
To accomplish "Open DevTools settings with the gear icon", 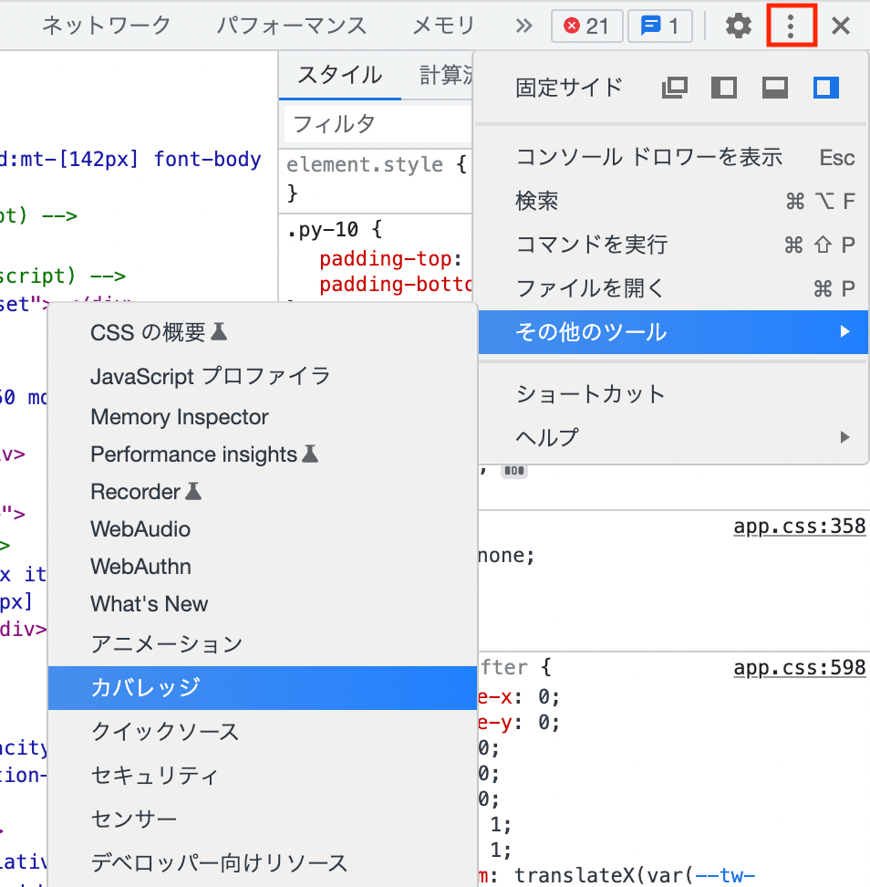I will 738,26.
